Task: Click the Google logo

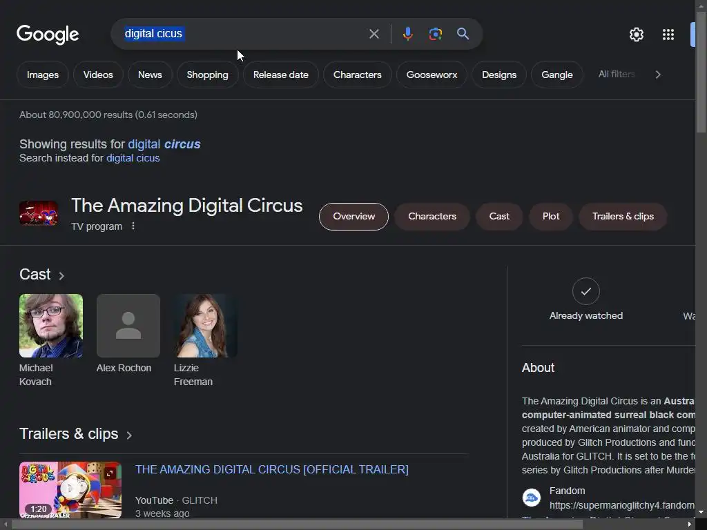Action: [48, 35]
